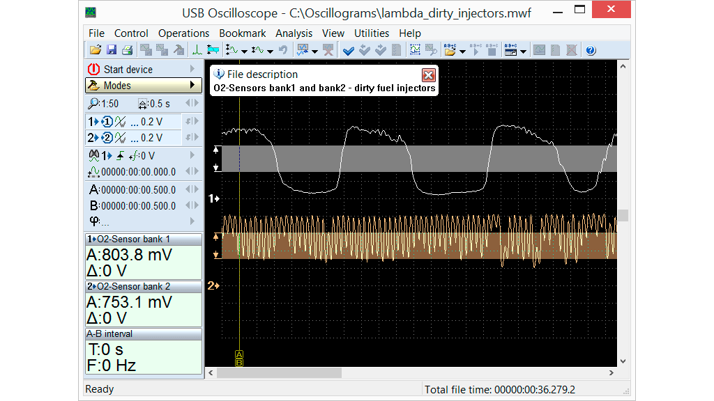This screenshot has height=401, width=714.
Task: Open the View menu
Action: pos(333,33)
